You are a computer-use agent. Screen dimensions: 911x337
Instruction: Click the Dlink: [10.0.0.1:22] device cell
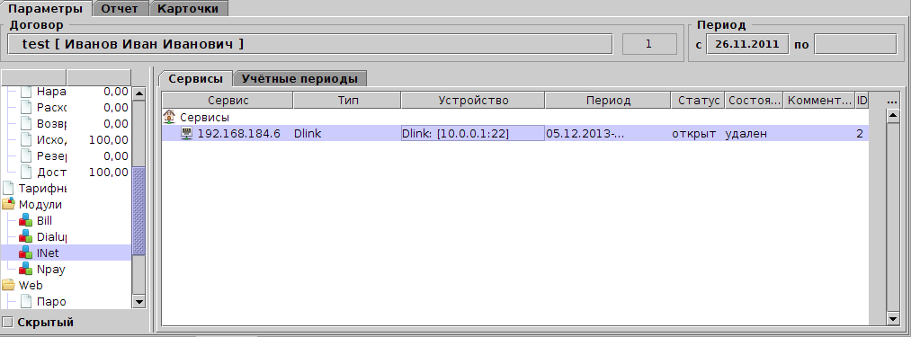[x=473, y=134]
